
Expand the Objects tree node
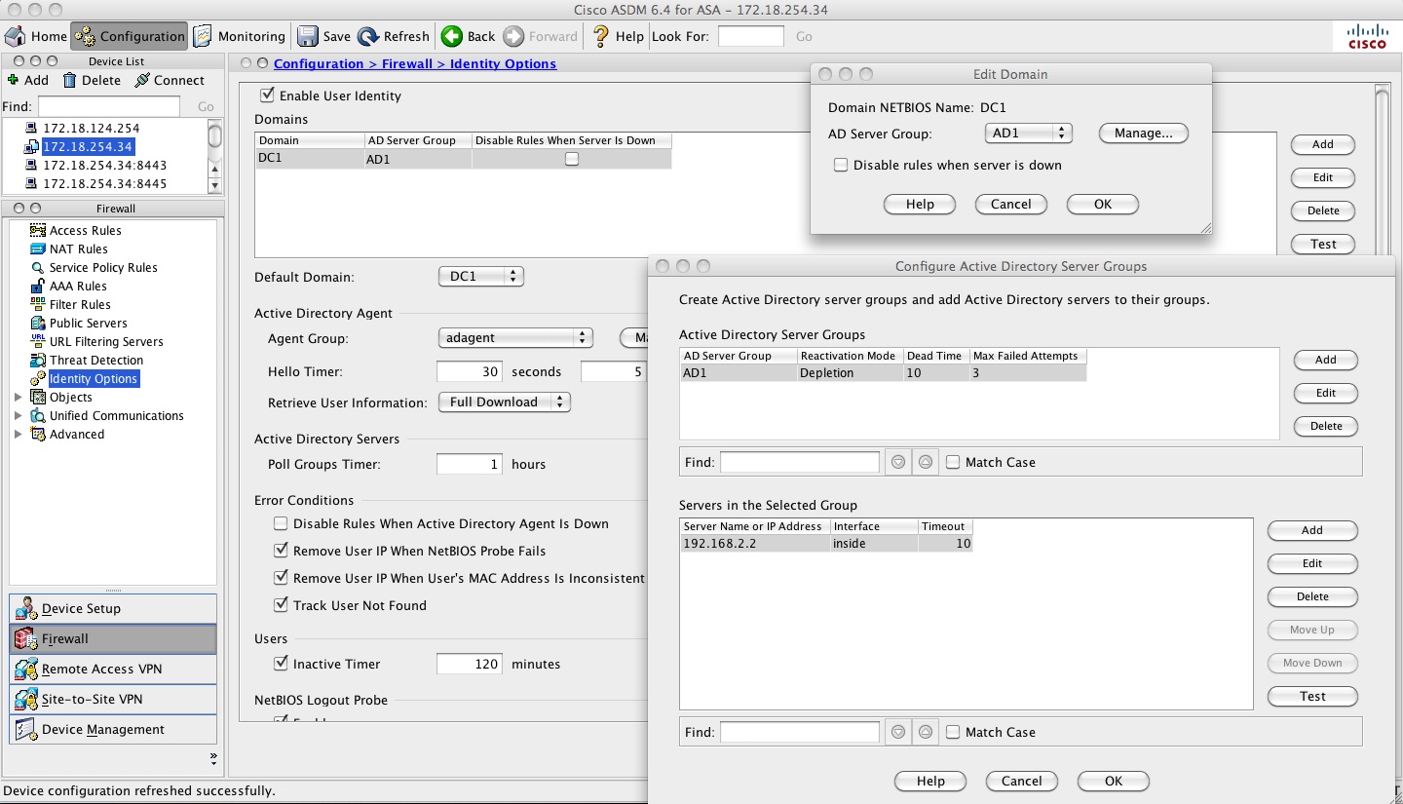click(x=18, y=398)
